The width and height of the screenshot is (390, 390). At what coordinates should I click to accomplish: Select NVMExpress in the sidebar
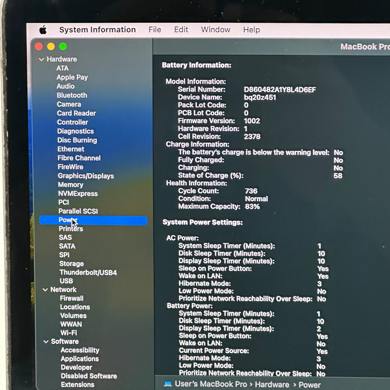(x=78, y=194)
